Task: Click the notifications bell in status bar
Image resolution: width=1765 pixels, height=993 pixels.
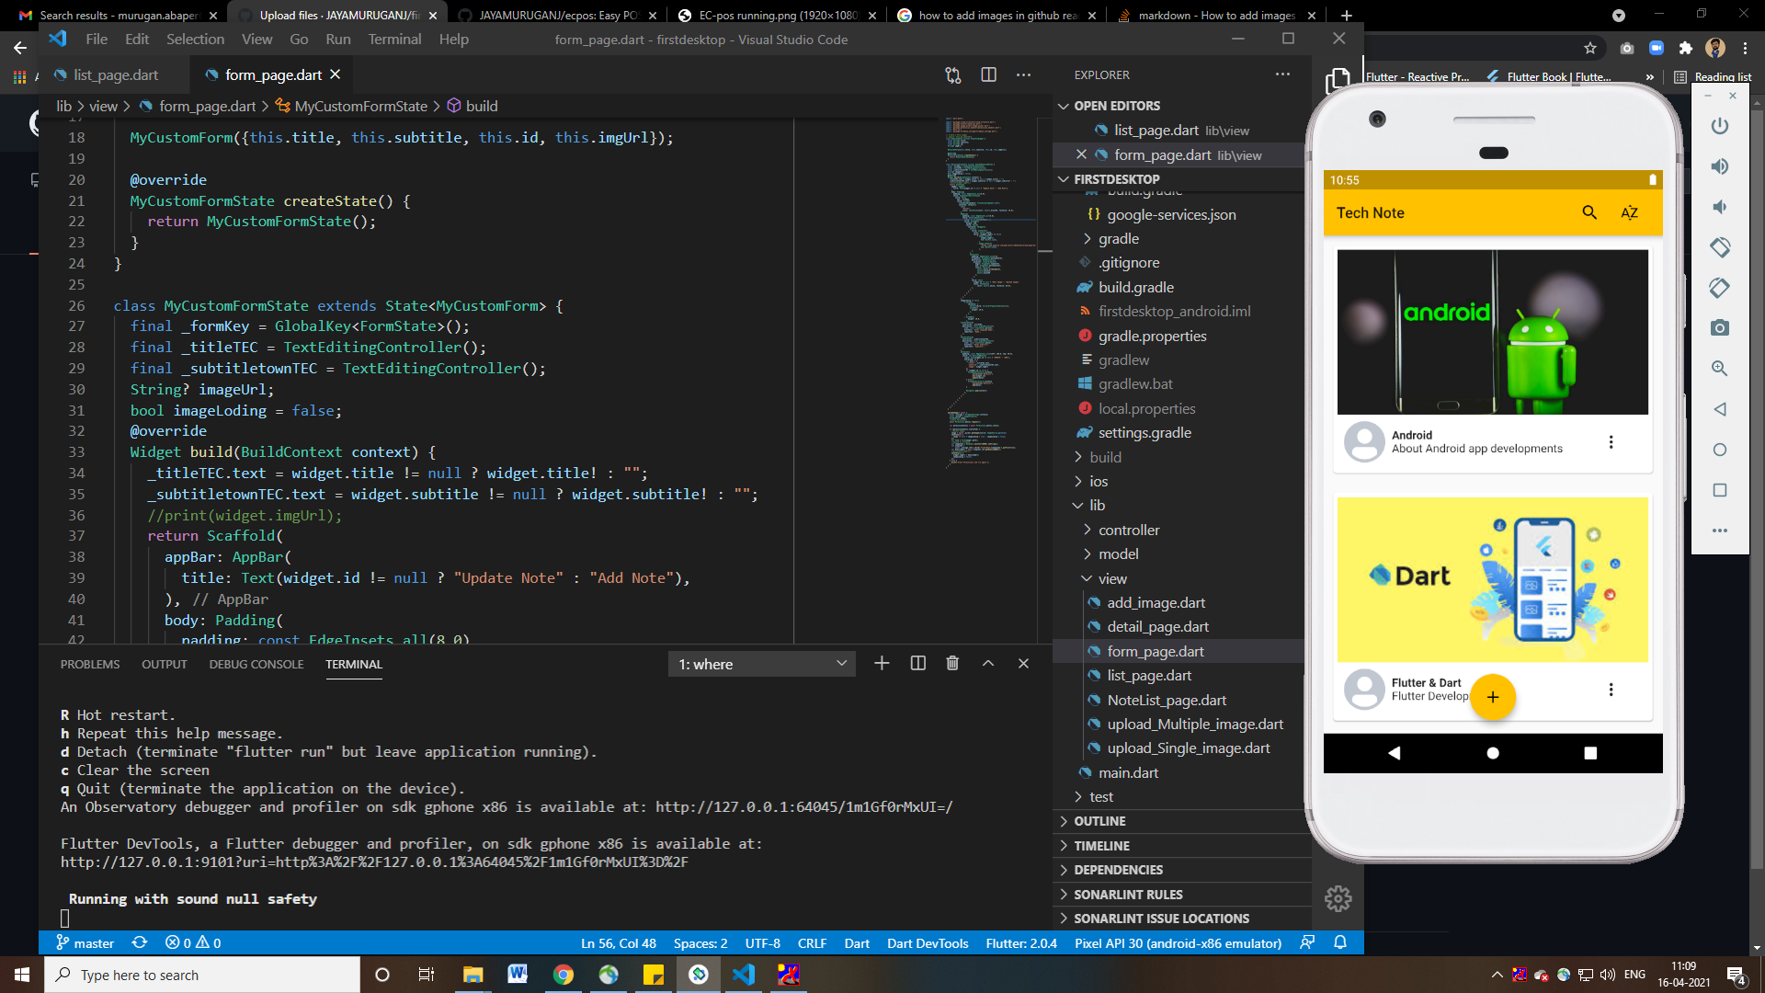Action: pyautogui.click(x=1340, y=942)
